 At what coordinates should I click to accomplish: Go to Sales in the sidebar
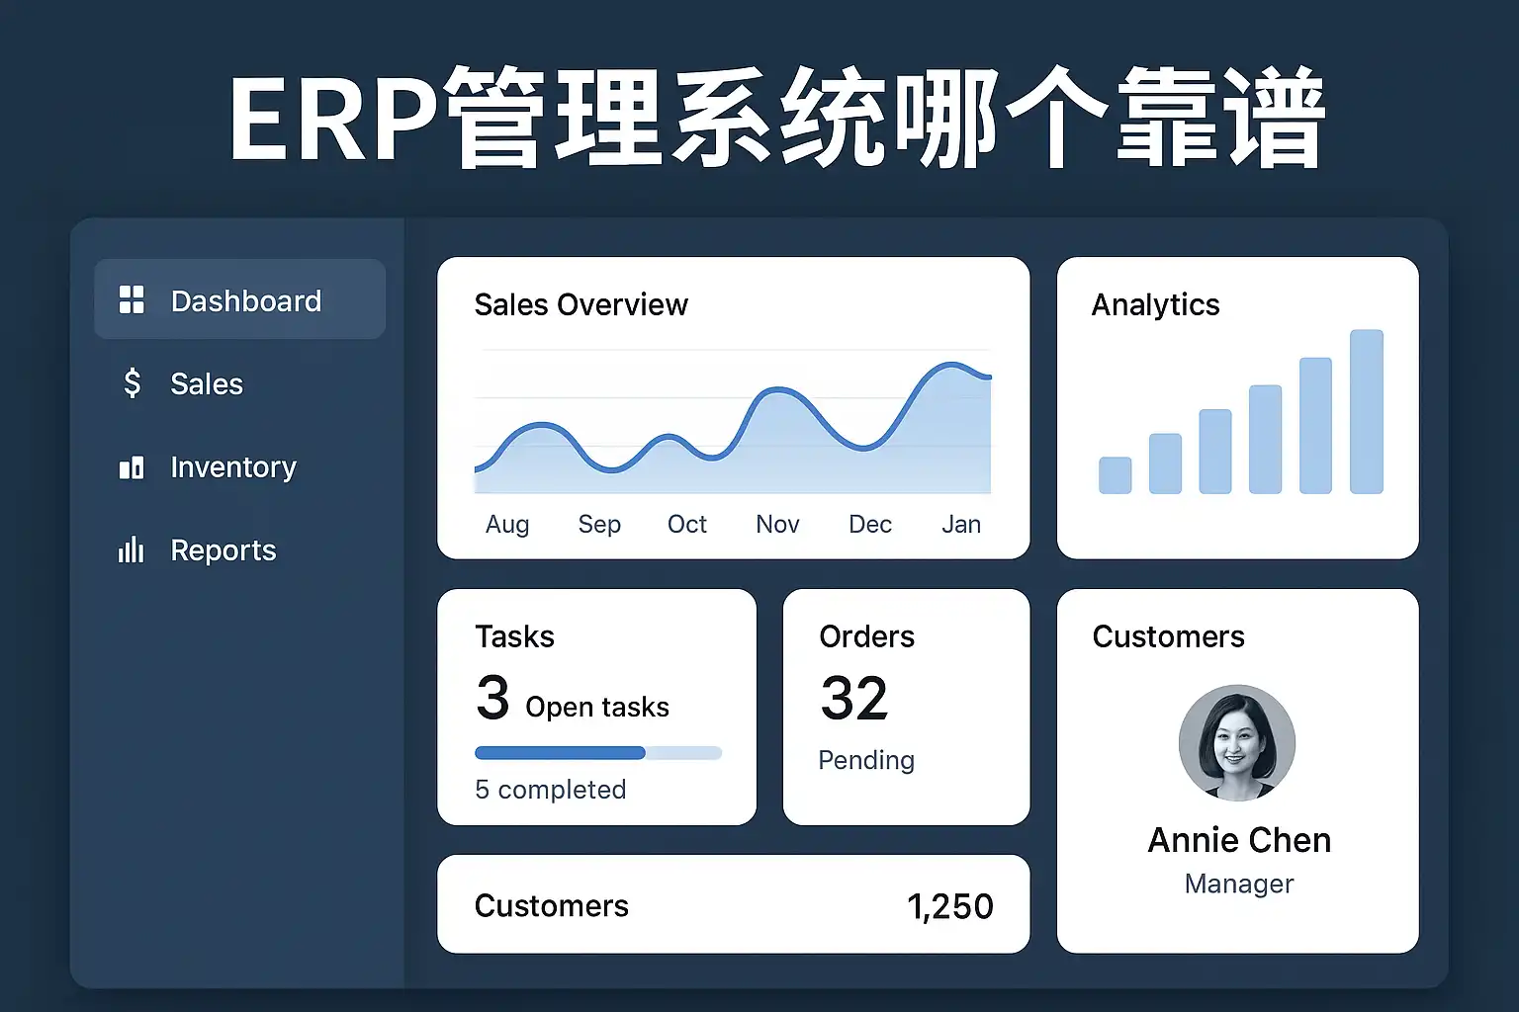pos(207,383)
